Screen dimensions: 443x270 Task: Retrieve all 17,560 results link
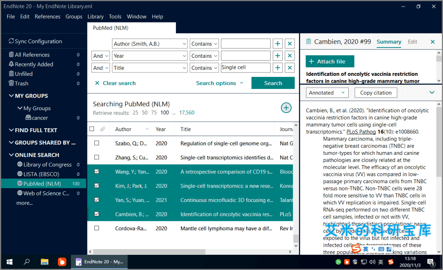point(187,113)
